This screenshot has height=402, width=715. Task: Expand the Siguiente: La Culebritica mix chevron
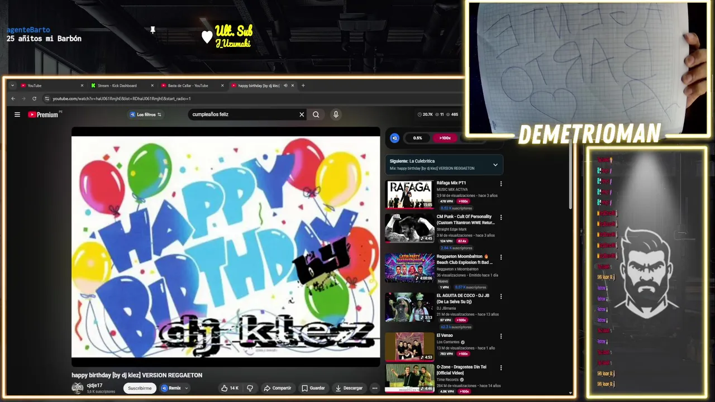tap(495, 165)
